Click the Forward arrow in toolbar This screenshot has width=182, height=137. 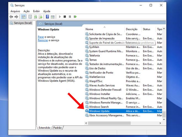(16, 17)
